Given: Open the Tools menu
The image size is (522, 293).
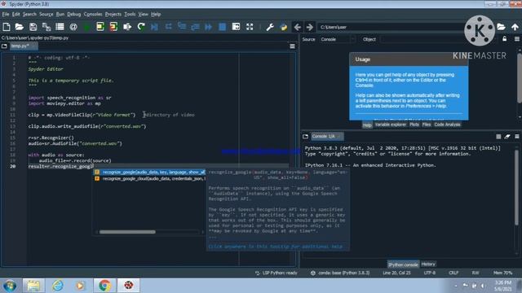Looking at the screenshot, I should 130,15.
